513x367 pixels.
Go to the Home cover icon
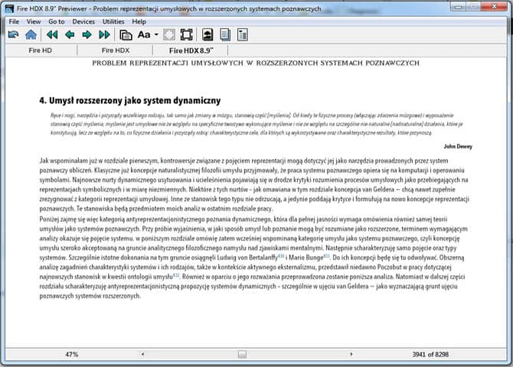coord(31,34)
